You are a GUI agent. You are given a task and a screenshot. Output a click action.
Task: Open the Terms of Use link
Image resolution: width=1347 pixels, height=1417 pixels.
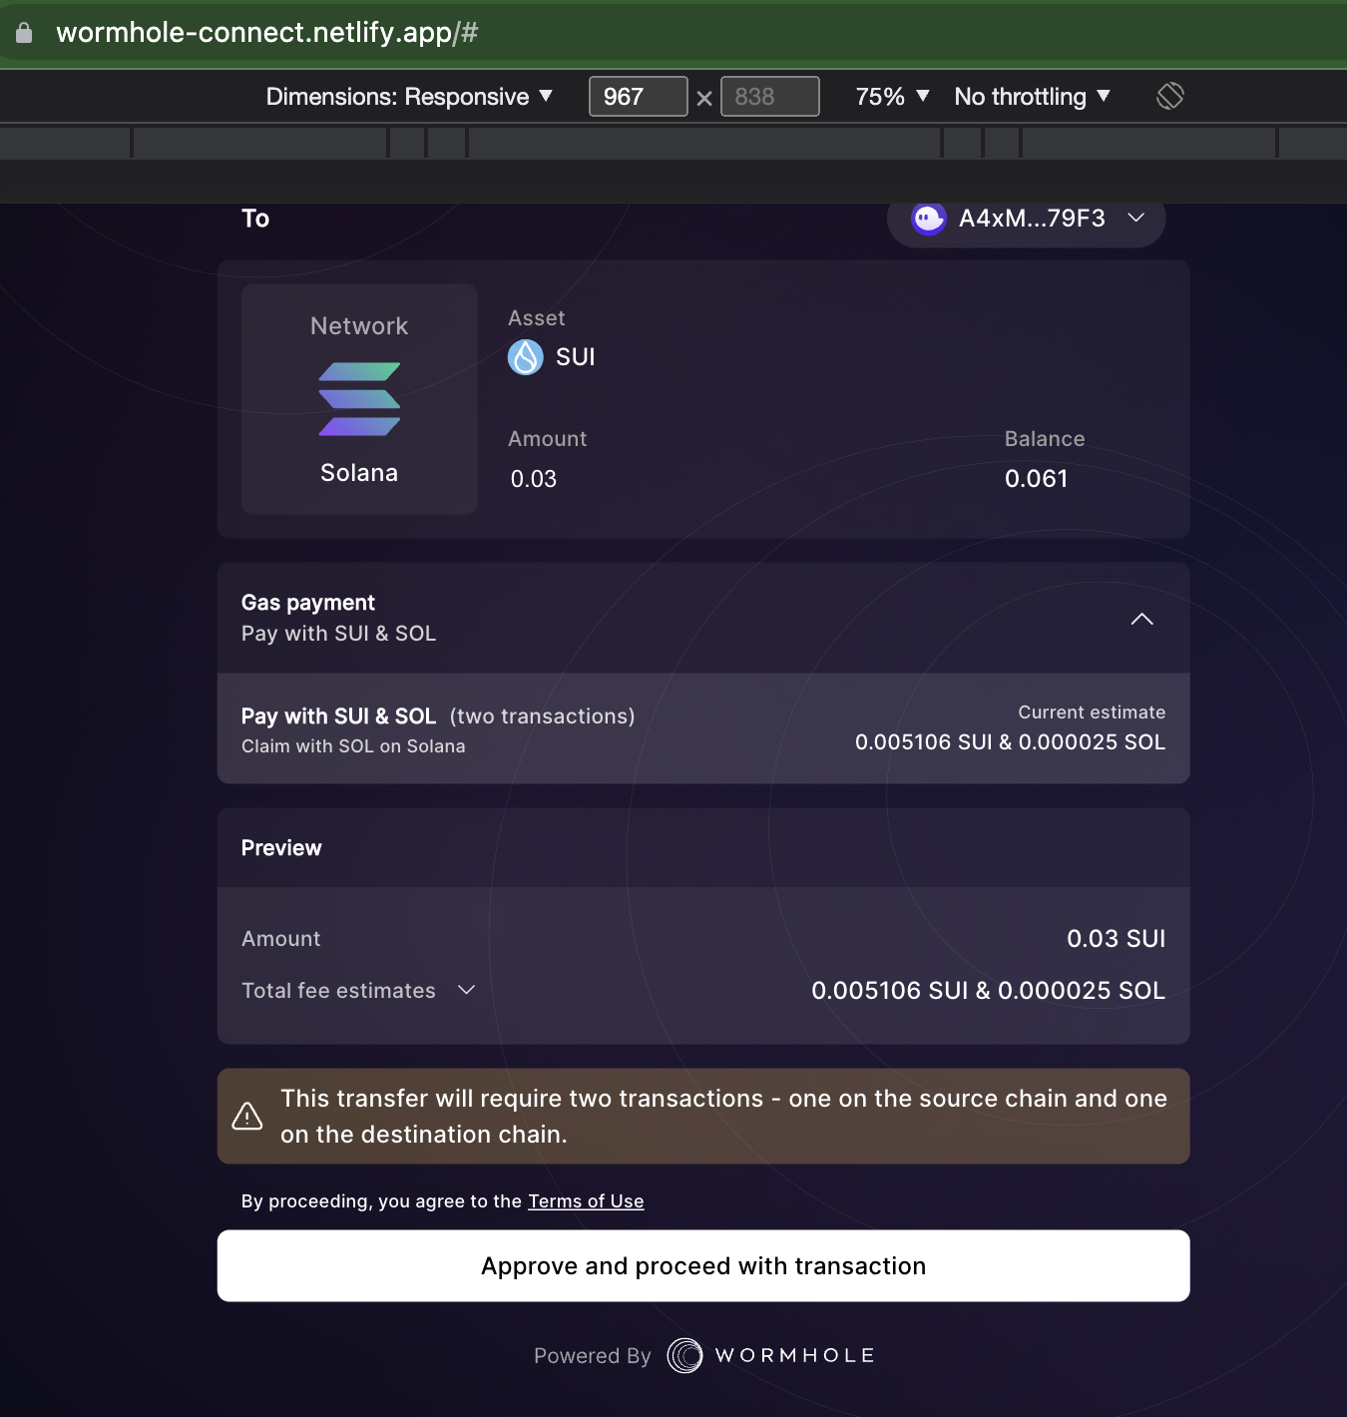pyautogui.click(x=586, y=1200)
